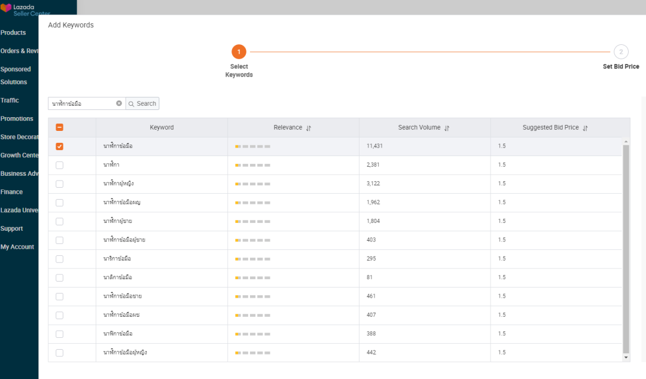
Task: Click the step 1 Select Keywords circle
Action: tap(239, 52)
